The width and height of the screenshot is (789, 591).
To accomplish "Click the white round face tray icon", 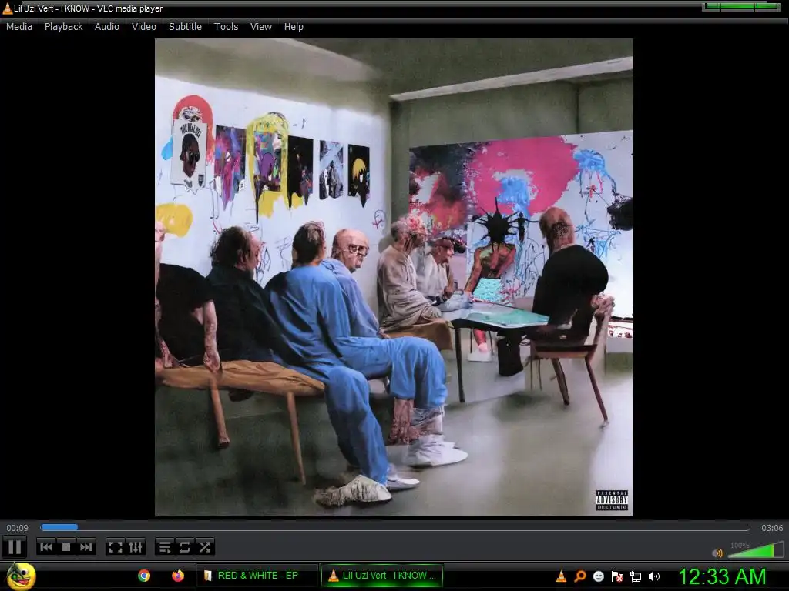I will click(598, 576).
